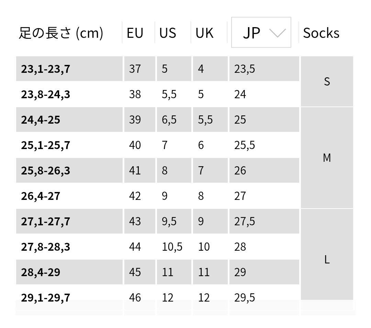Click the Socks column header
This screenshot has width=371, height=328.
(321, 33)
